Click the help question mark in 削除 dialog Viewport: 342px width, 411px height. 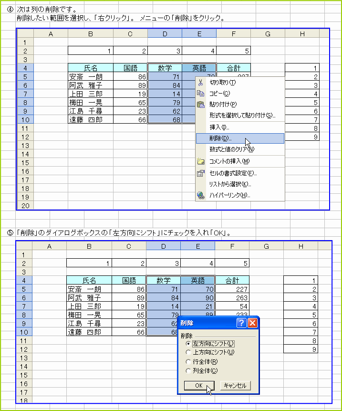[x=241, y=323]
